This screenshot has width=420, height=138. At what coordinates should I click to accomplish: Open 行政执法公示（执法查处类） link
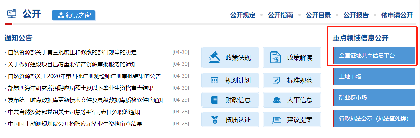coord(374,118)
